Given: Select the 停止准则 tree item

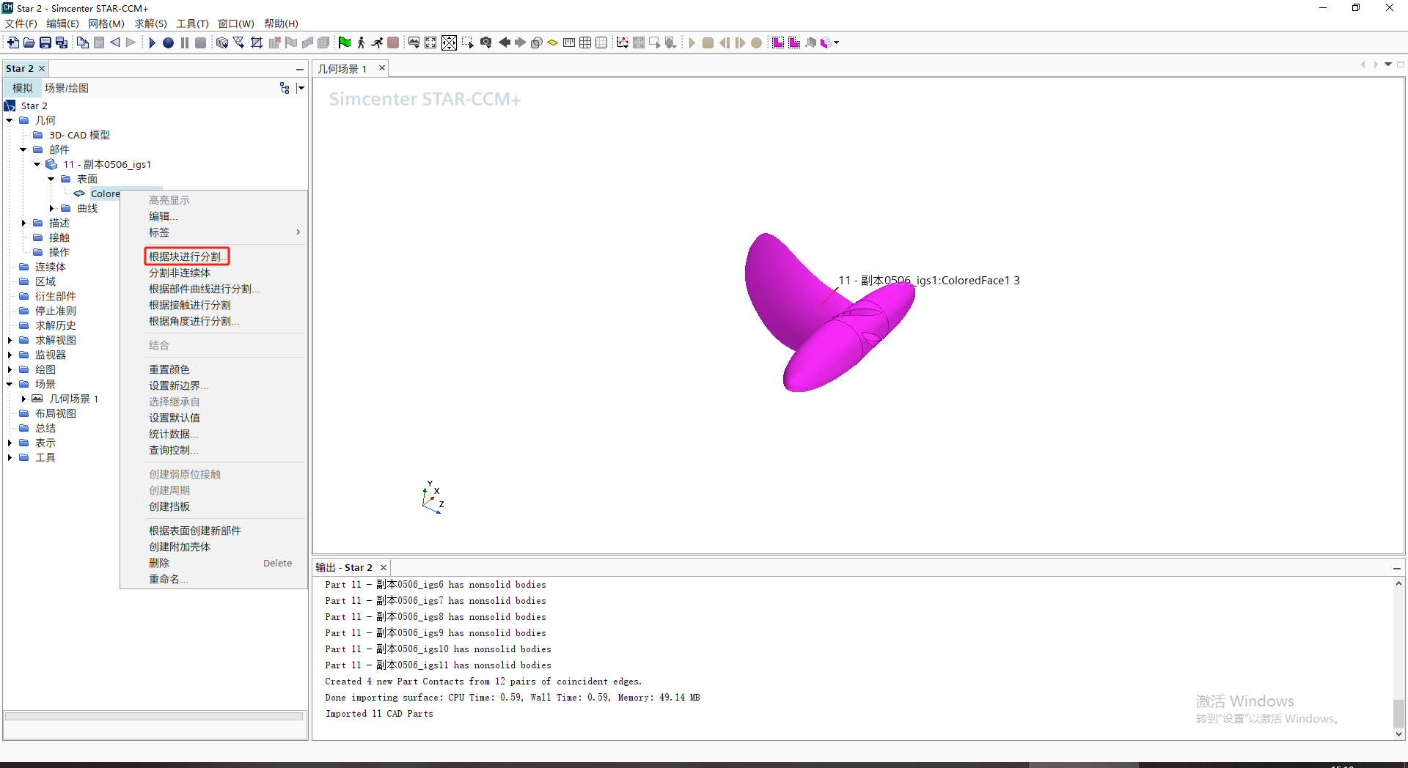Looking at the screenshot, I should point(56,311).
